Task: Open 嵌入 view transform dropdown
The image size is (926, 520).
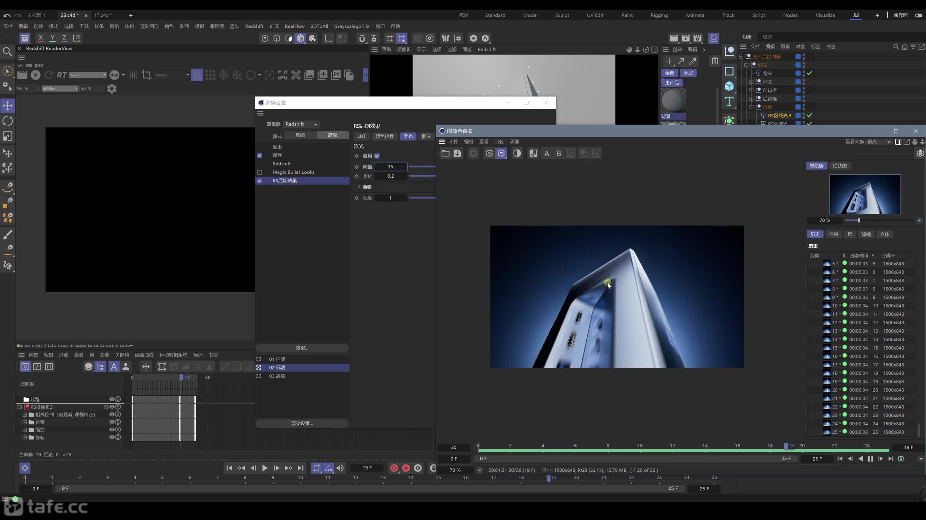Action: 879,142
